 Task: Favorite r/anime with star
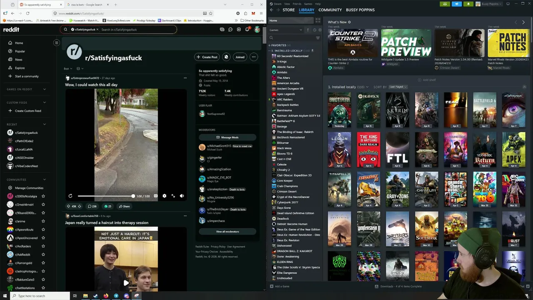(x=43, y=221)
